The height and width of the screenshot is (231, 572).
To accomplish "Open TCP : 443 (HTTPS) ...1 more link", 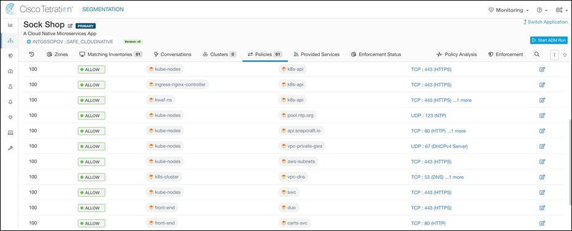I will tap(441, 100).
